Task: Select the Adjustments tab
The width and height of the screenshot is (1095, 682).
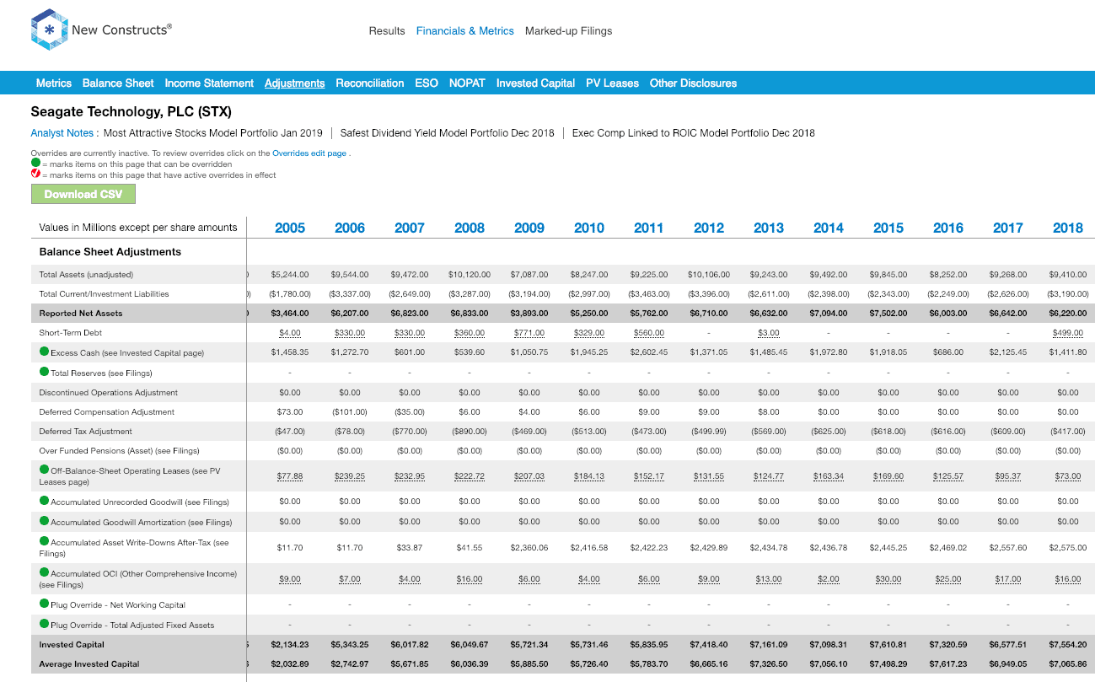Action: click(294, 83)
